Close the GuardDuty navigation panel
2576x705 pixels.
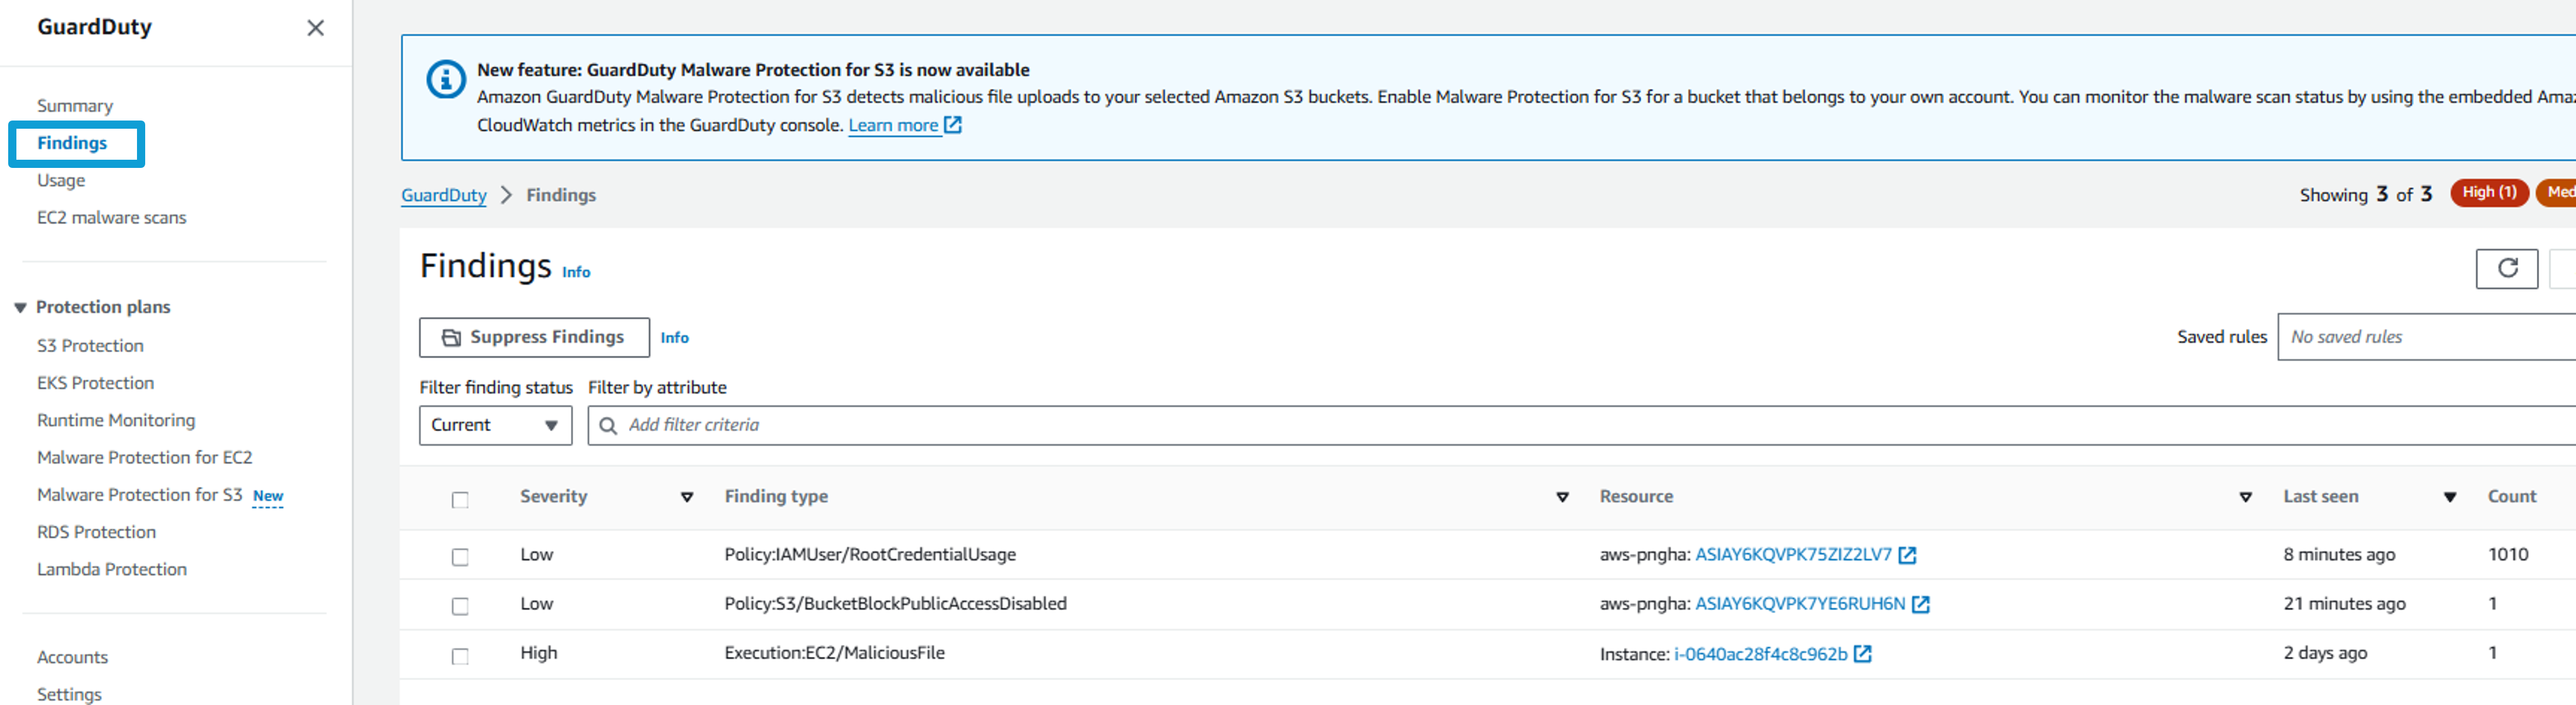[315, 28]
